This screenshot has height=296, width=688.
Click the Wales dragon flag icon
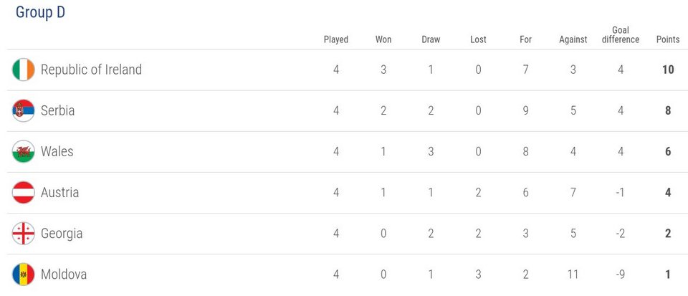[x=23, y=152]
